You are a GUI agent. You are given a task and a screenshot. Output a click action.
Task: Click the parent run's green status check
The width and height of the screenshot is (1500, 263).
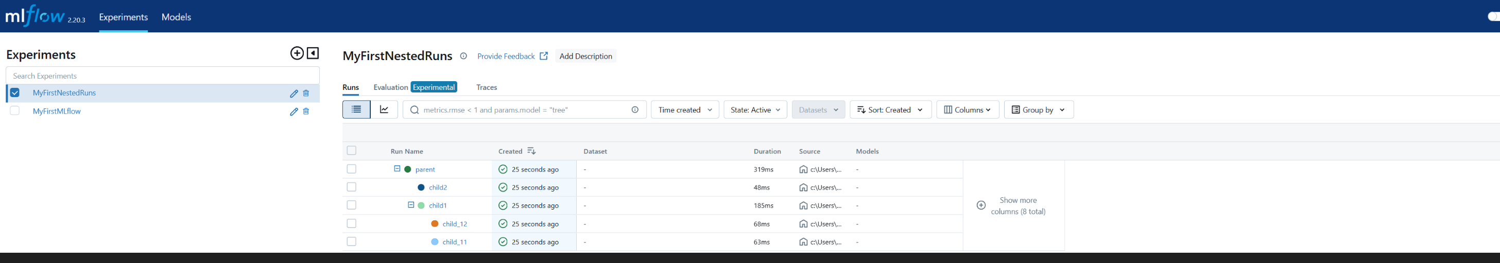[503, 170]
